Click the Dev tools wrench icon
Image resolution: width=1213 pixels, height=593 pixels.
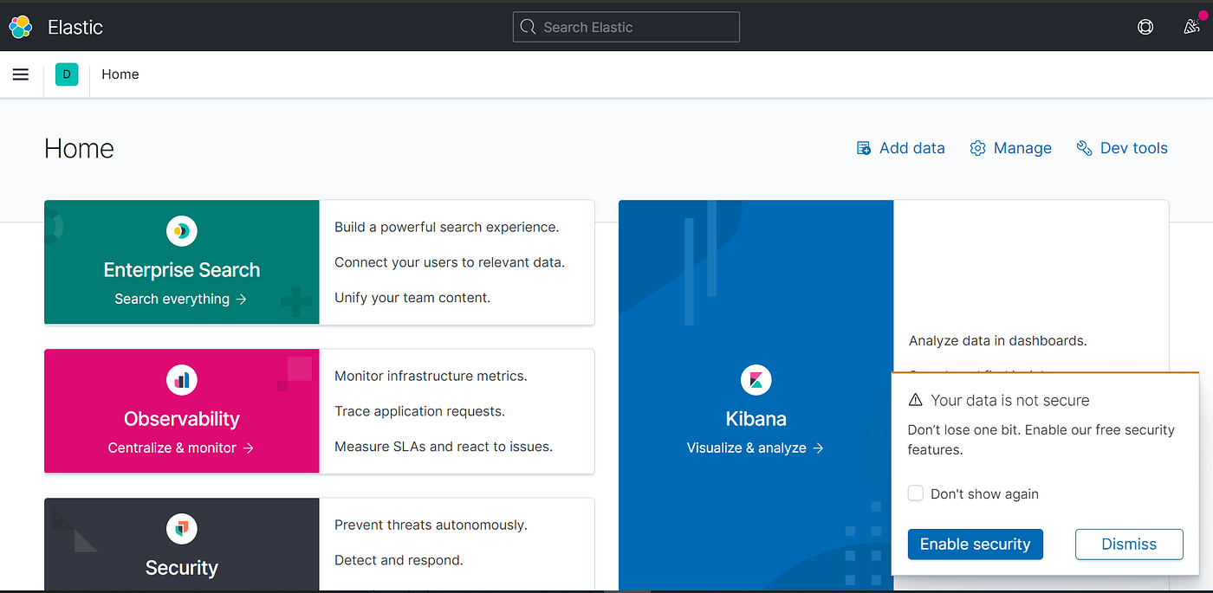coord(1084,148)
